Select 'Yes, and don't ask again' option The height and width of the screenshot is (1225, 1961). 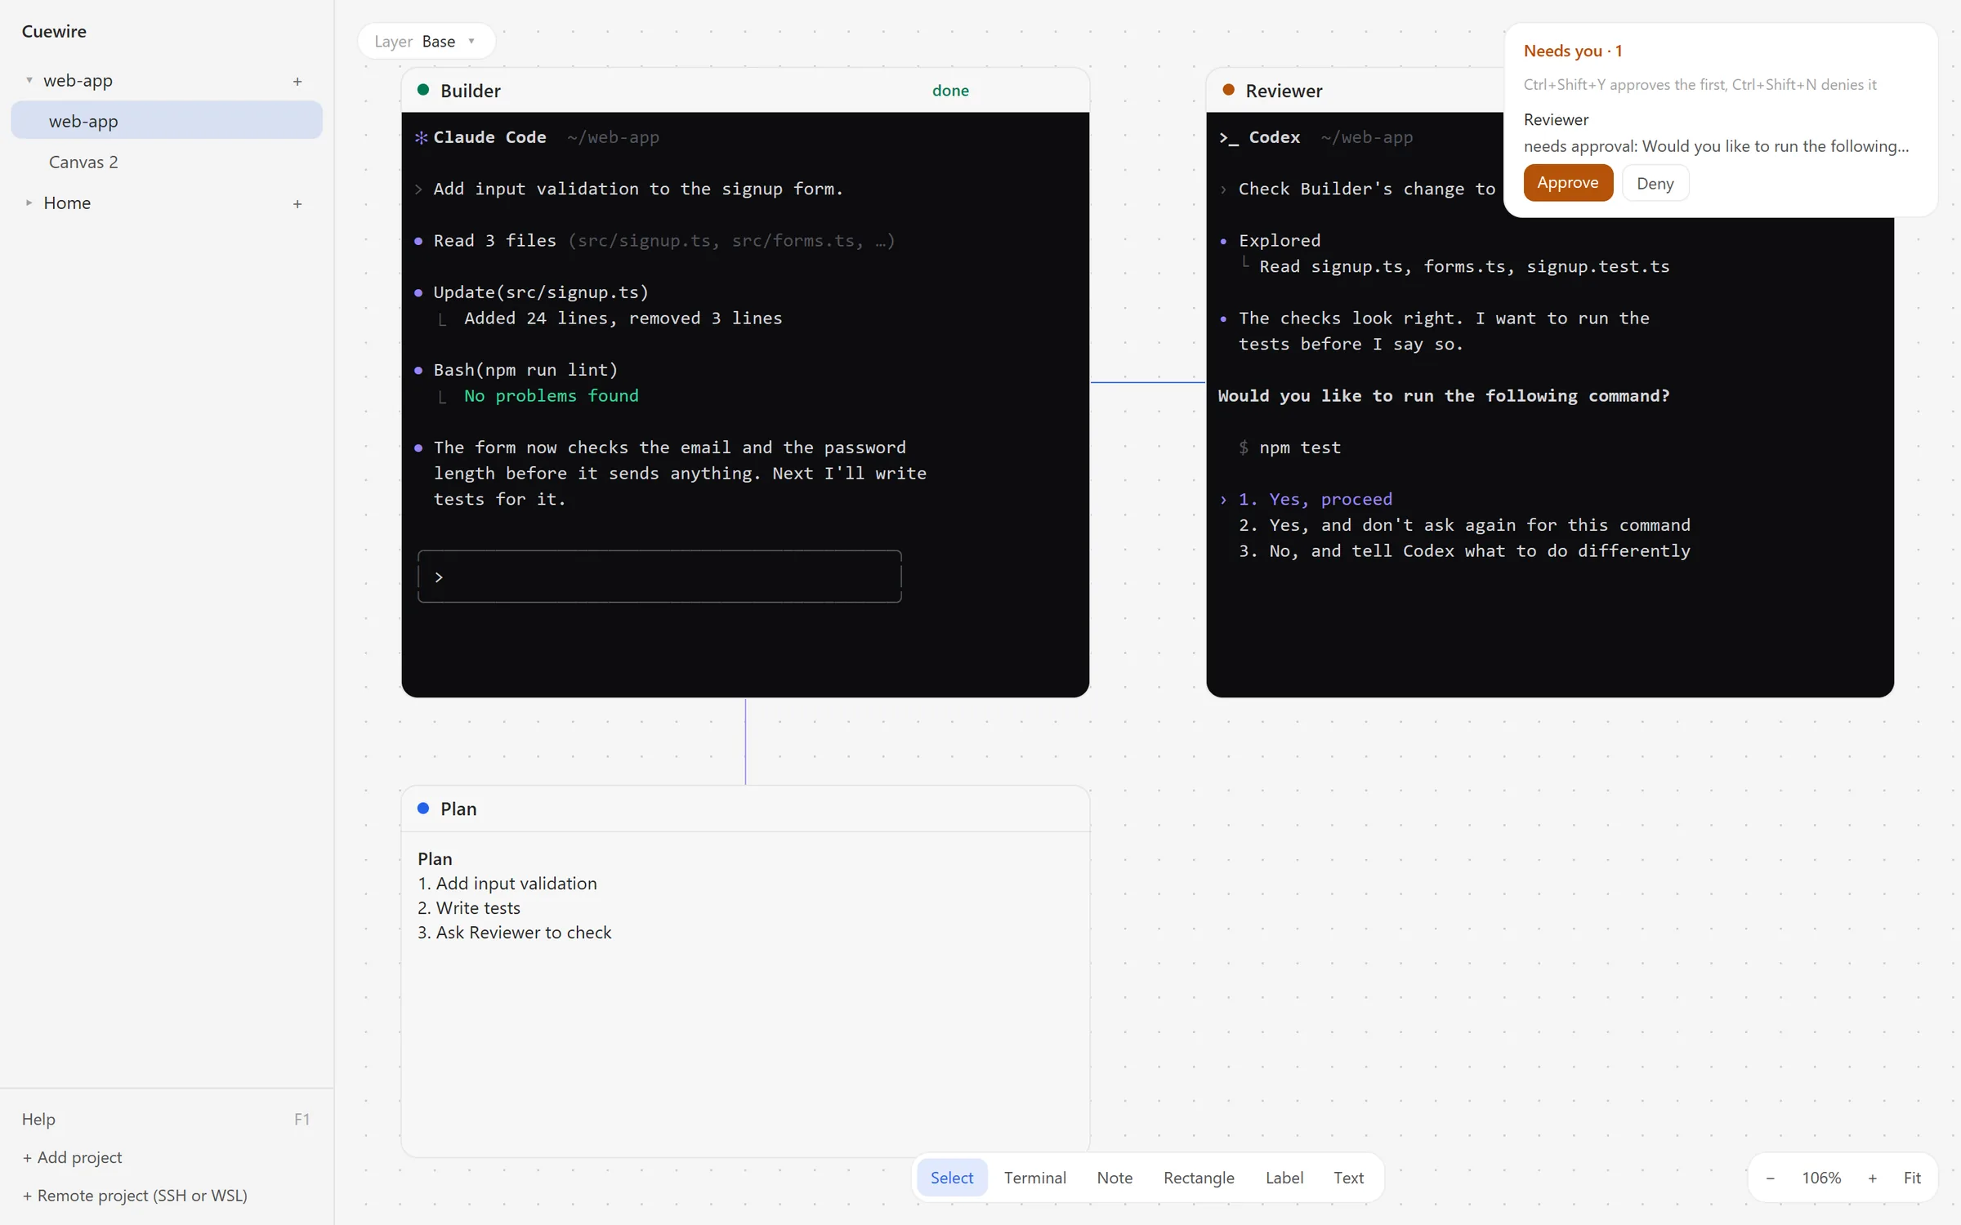1464,525
